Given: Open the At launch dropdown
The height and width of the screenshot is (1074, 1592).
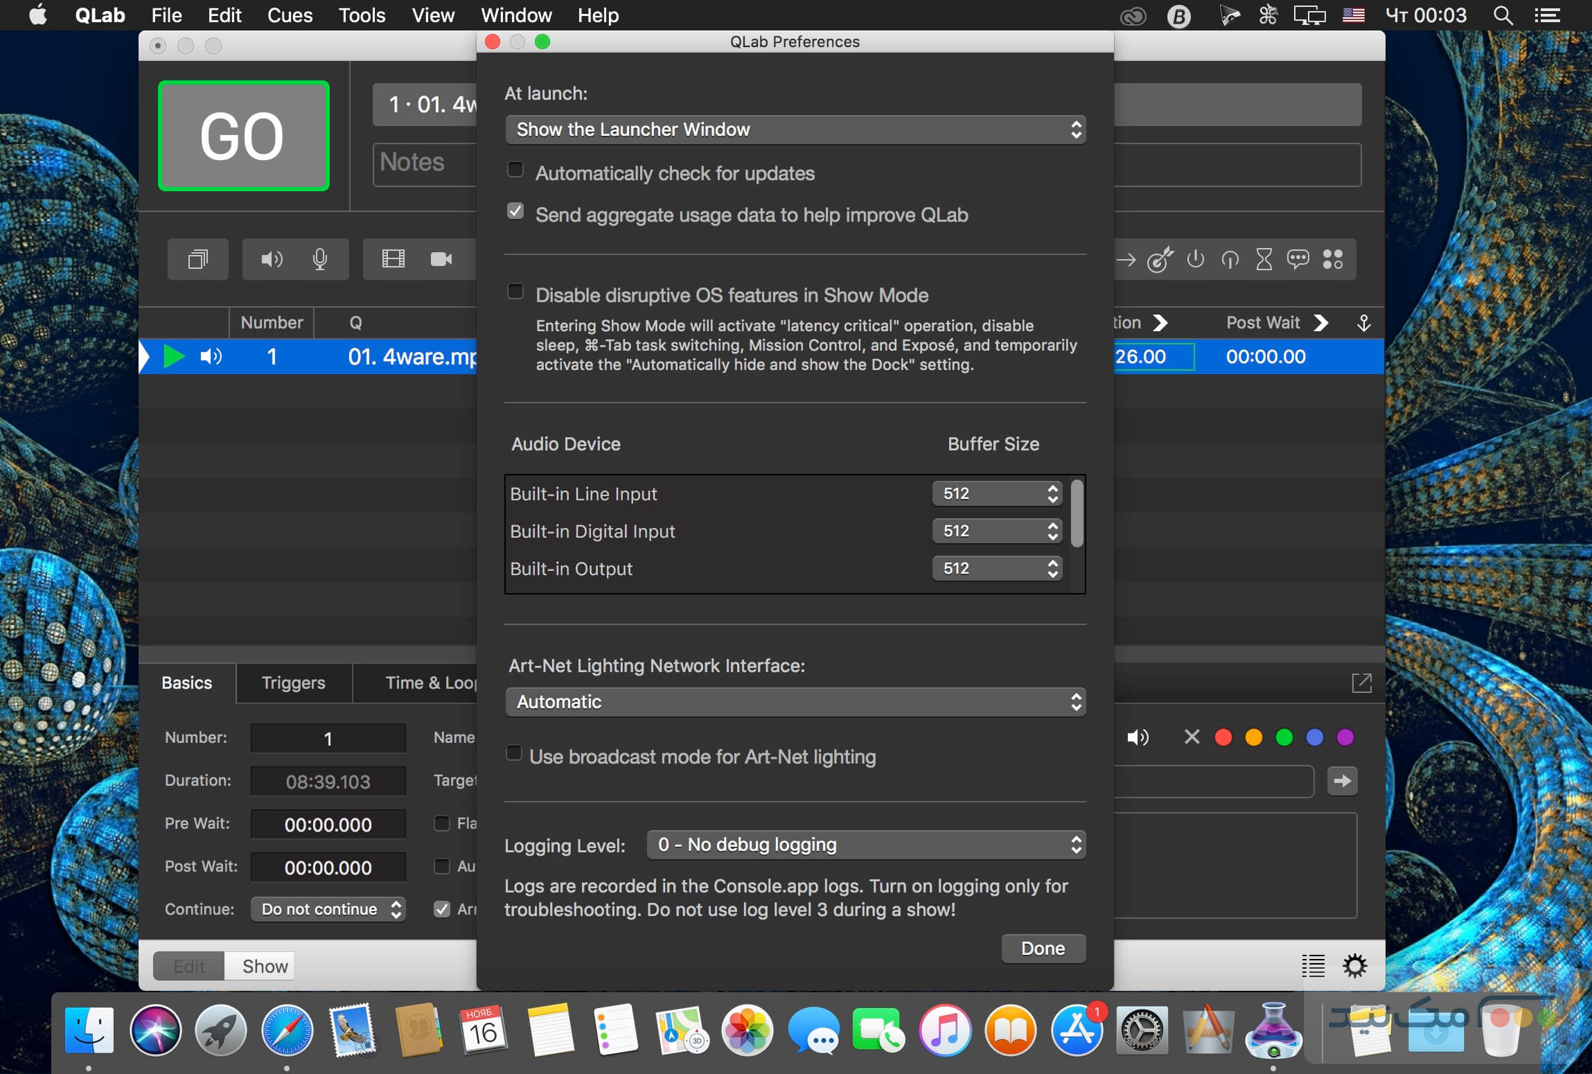Looking at the screenshot, I should click(x=794, y=129).
